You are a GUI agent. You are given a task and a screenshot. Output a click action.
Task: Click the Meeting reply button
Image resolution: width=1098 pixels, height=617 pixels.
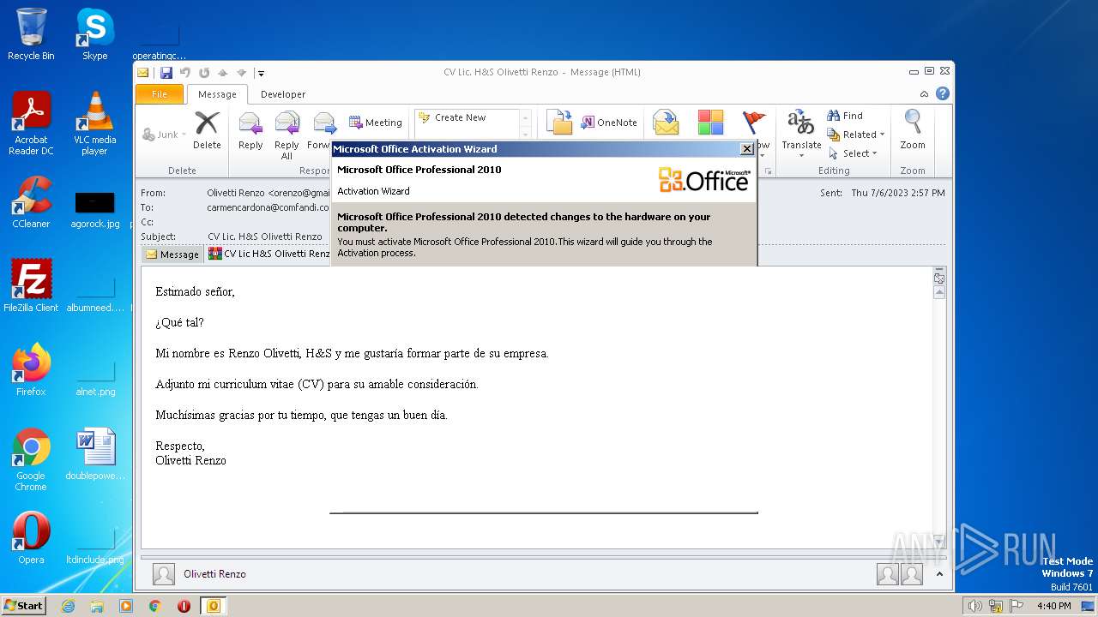click(x=376, y=123)
